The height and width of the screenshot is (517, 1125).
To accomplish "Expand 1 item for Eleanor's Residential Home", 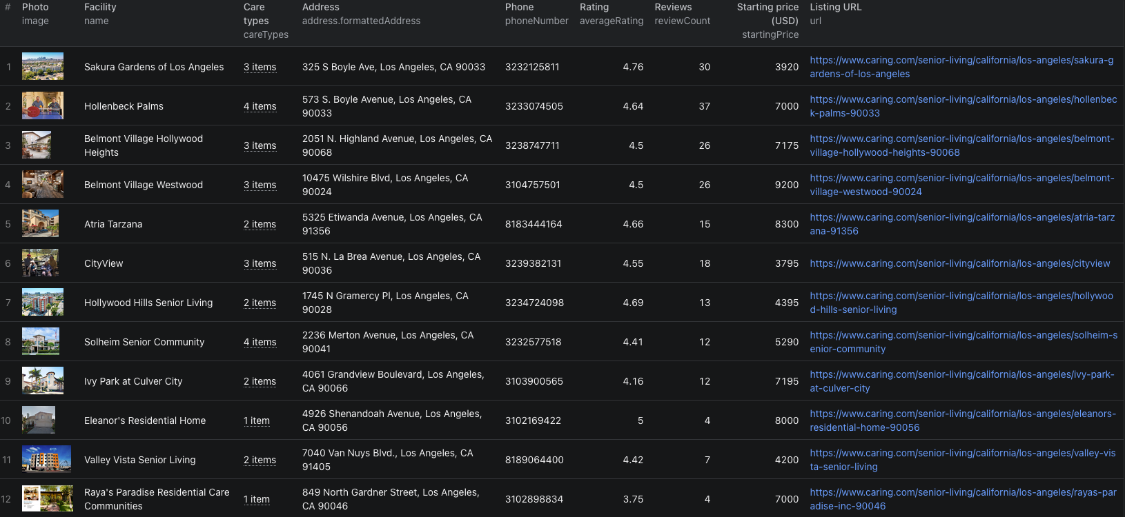I will point(257,420).
